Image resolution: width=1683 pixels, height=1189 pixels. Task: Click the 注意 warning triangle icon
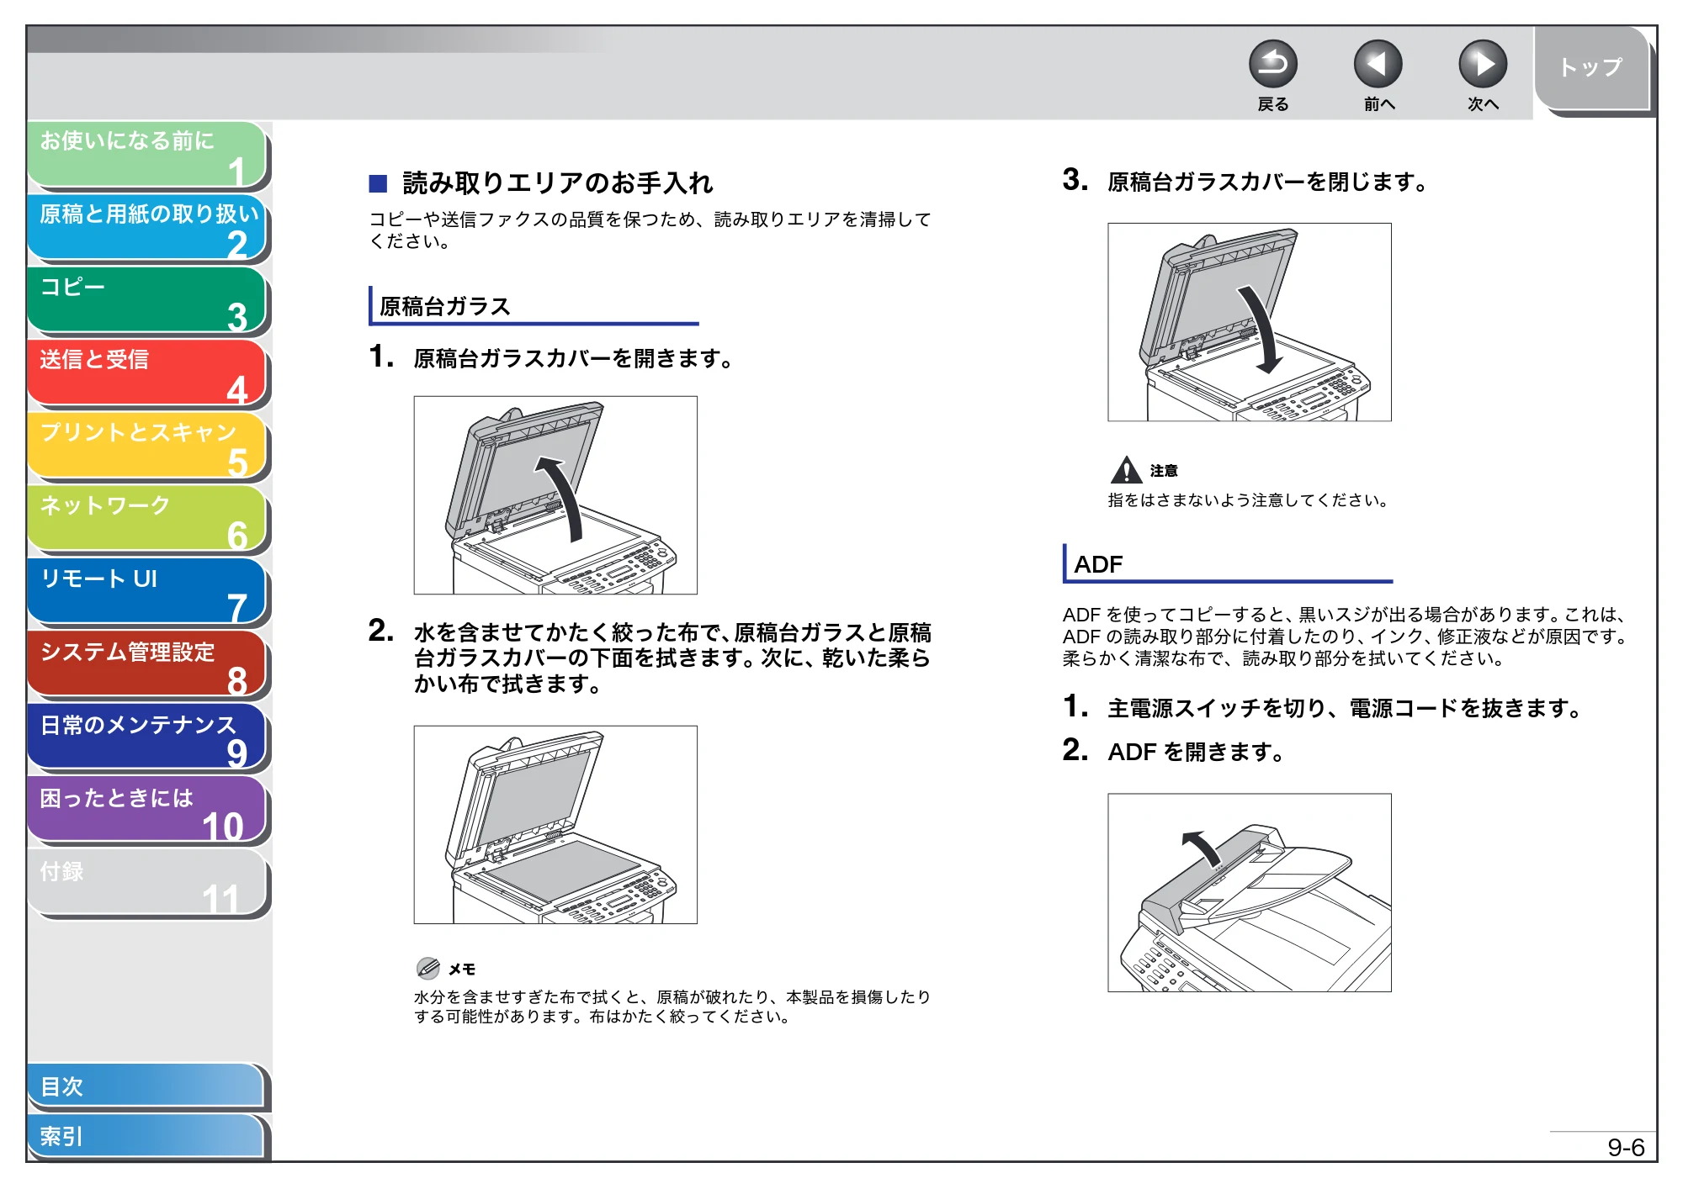pos(1126,470)
